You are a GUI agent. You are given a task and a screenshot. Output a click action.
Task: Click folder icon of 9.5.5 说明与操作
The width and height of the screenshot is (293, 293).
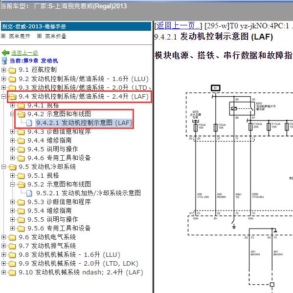(21, 220)
